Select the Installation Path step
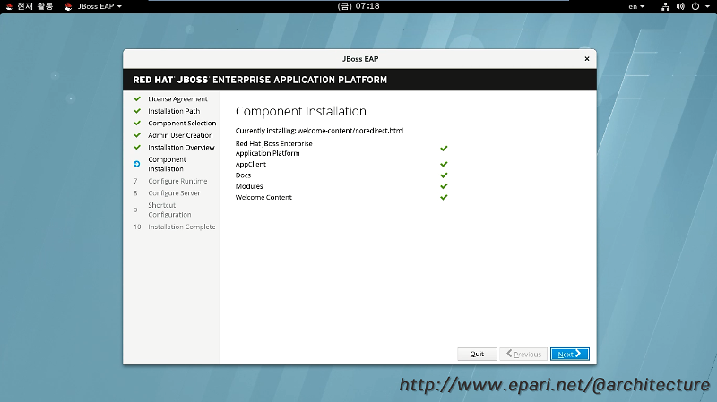This screenshot has width=717, height=402. (x=174, y=111)
